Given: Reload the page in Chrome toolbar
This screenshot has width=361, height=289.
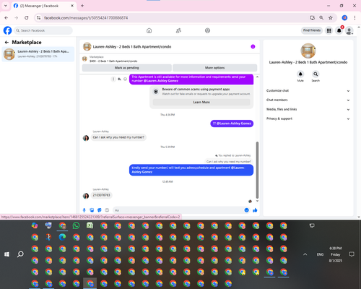Looking at the screenshot, I should pos(27,18).
